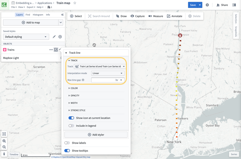Open the Series panel button

[234, 154]
